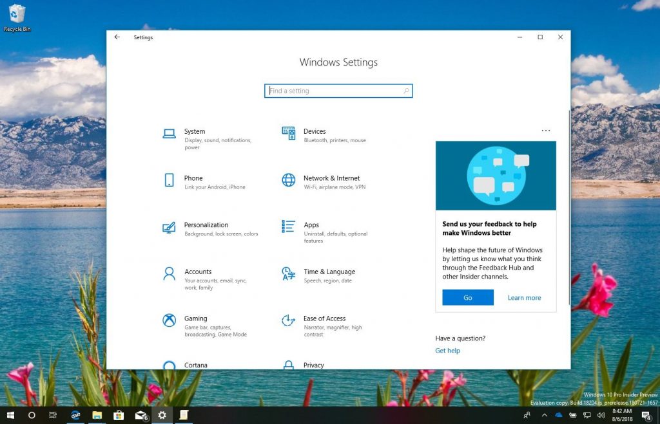Go back using the Settings back arrow

[117, 37]
